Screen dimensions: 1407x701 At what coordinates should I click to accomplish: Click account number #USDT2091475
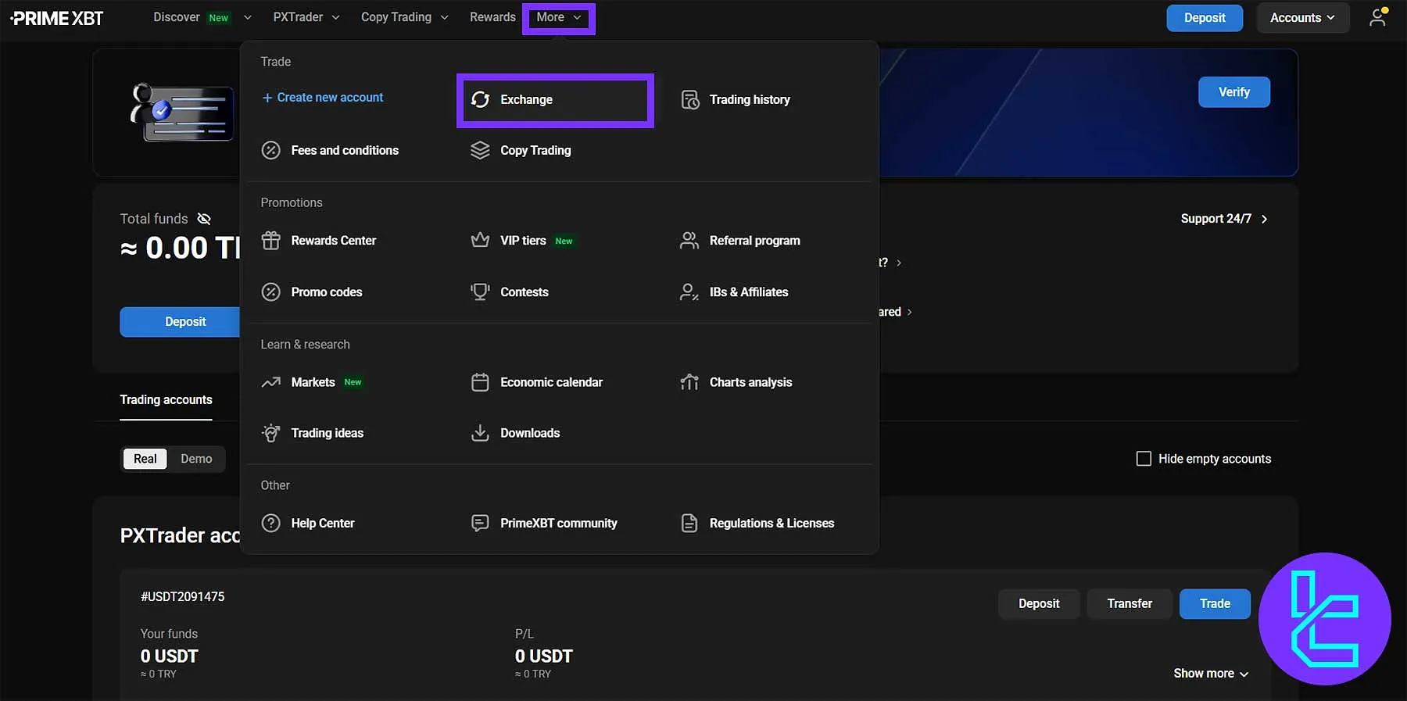tap(182, 596)
